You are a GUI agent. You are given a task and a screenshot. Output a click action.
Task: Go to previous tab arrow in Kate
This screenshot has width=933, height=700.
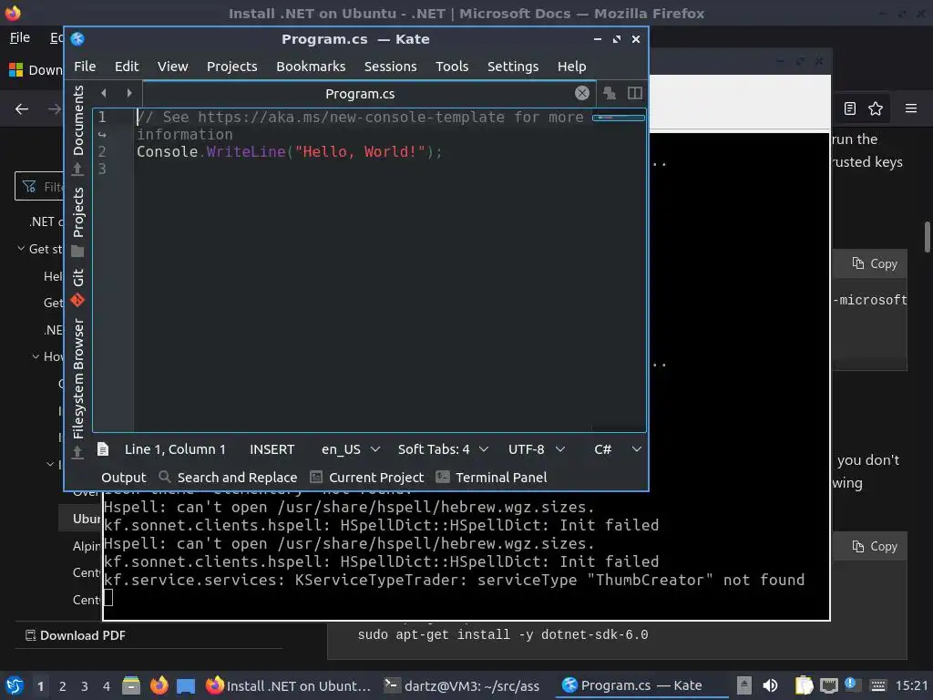104,93
